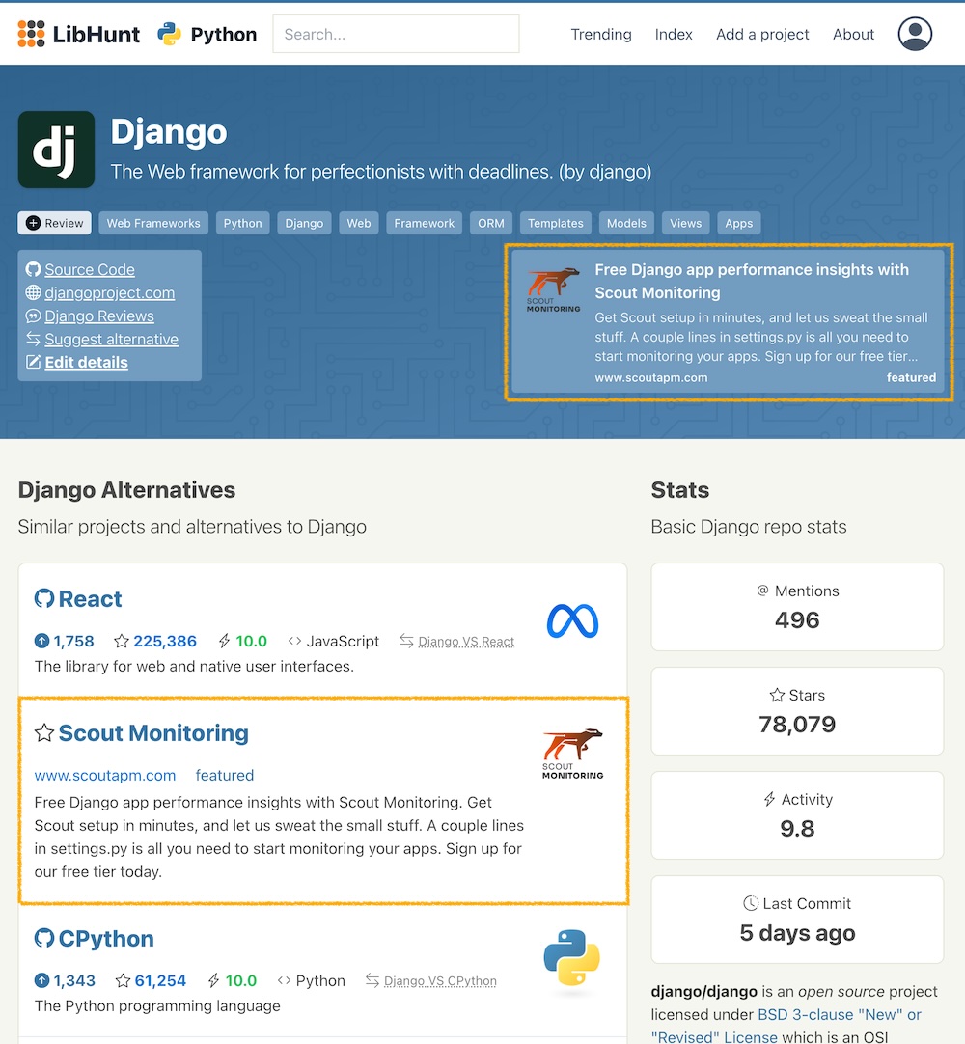
Task: Open the Django VS React comparison
Action: pos(466,642)
